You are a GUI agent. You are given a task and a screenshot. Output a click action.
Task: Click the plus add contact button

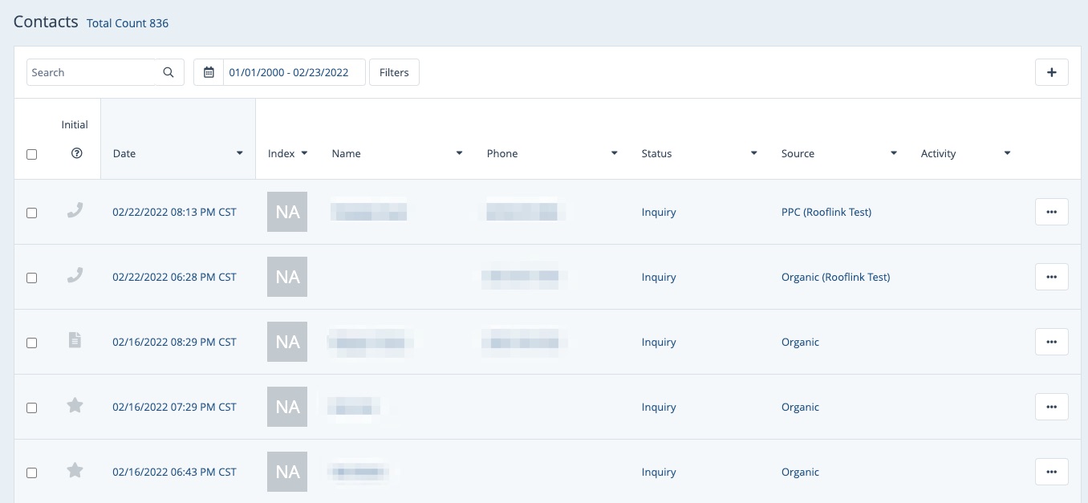tap(1051, 72)
